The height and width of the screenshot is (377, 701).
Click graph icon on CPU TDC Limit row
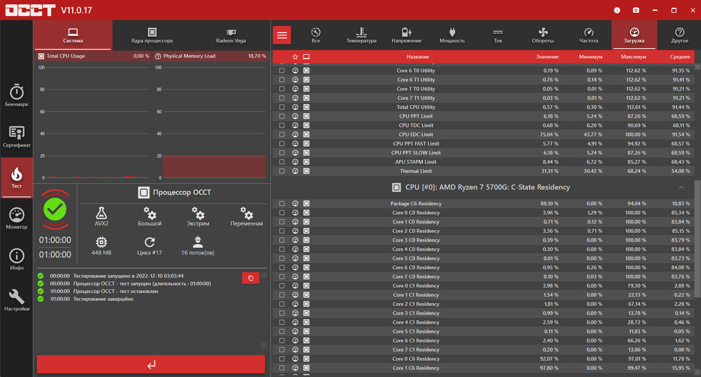tap(295, 125)
